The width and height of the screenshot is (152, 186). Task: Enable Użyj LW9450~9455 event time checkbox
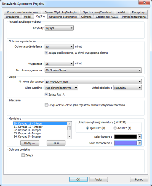[46, 105]
